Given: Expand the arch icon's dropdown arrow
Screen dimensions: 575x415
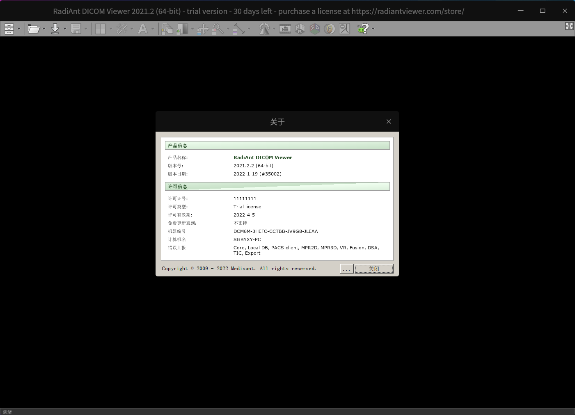Looking at the screenshot, I should point(274,29).
